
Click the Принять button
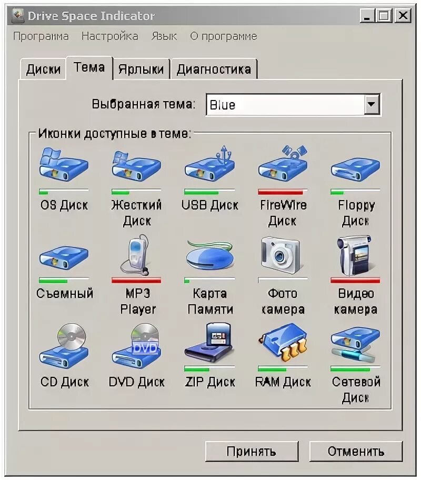coord(252,451)
